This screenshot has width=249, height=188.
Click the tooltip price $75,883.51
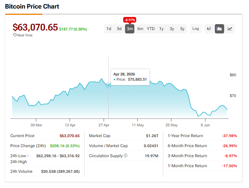click(x=137, y=80)
